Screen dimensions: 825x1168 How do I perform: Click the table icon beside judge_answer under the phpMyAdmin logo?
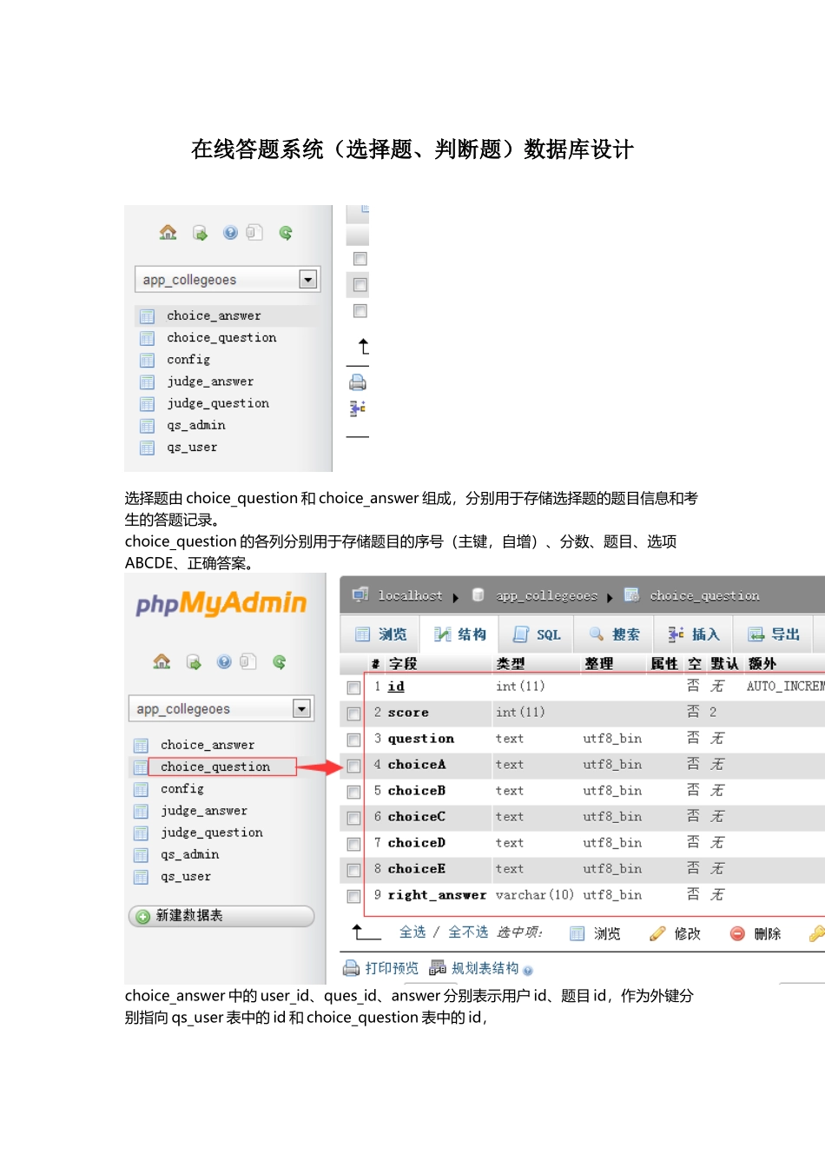[x=141, y=812]
